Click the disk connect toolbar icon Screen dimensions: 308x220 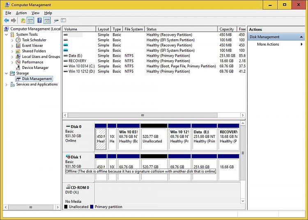coord(56,21)
